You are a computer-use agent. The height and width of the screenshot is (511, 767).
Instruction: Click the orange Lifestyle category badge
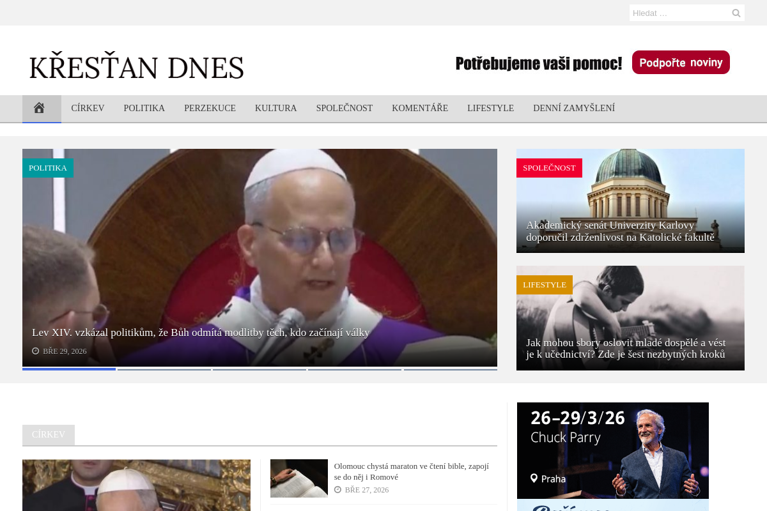pos(544,285)
